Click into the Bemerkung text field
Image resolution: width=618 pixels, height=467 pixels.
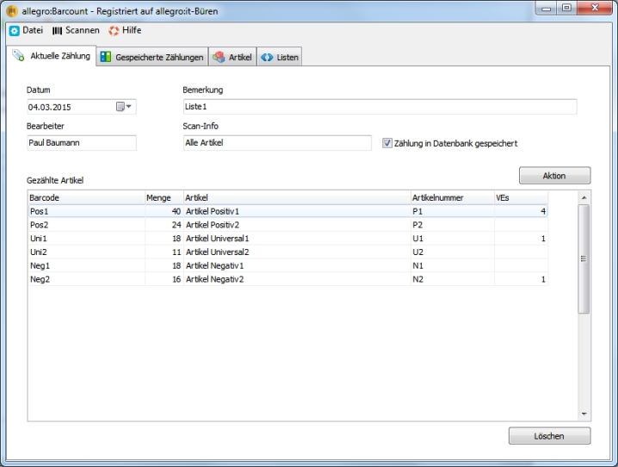pyautogui.click(x=379, y=107)
